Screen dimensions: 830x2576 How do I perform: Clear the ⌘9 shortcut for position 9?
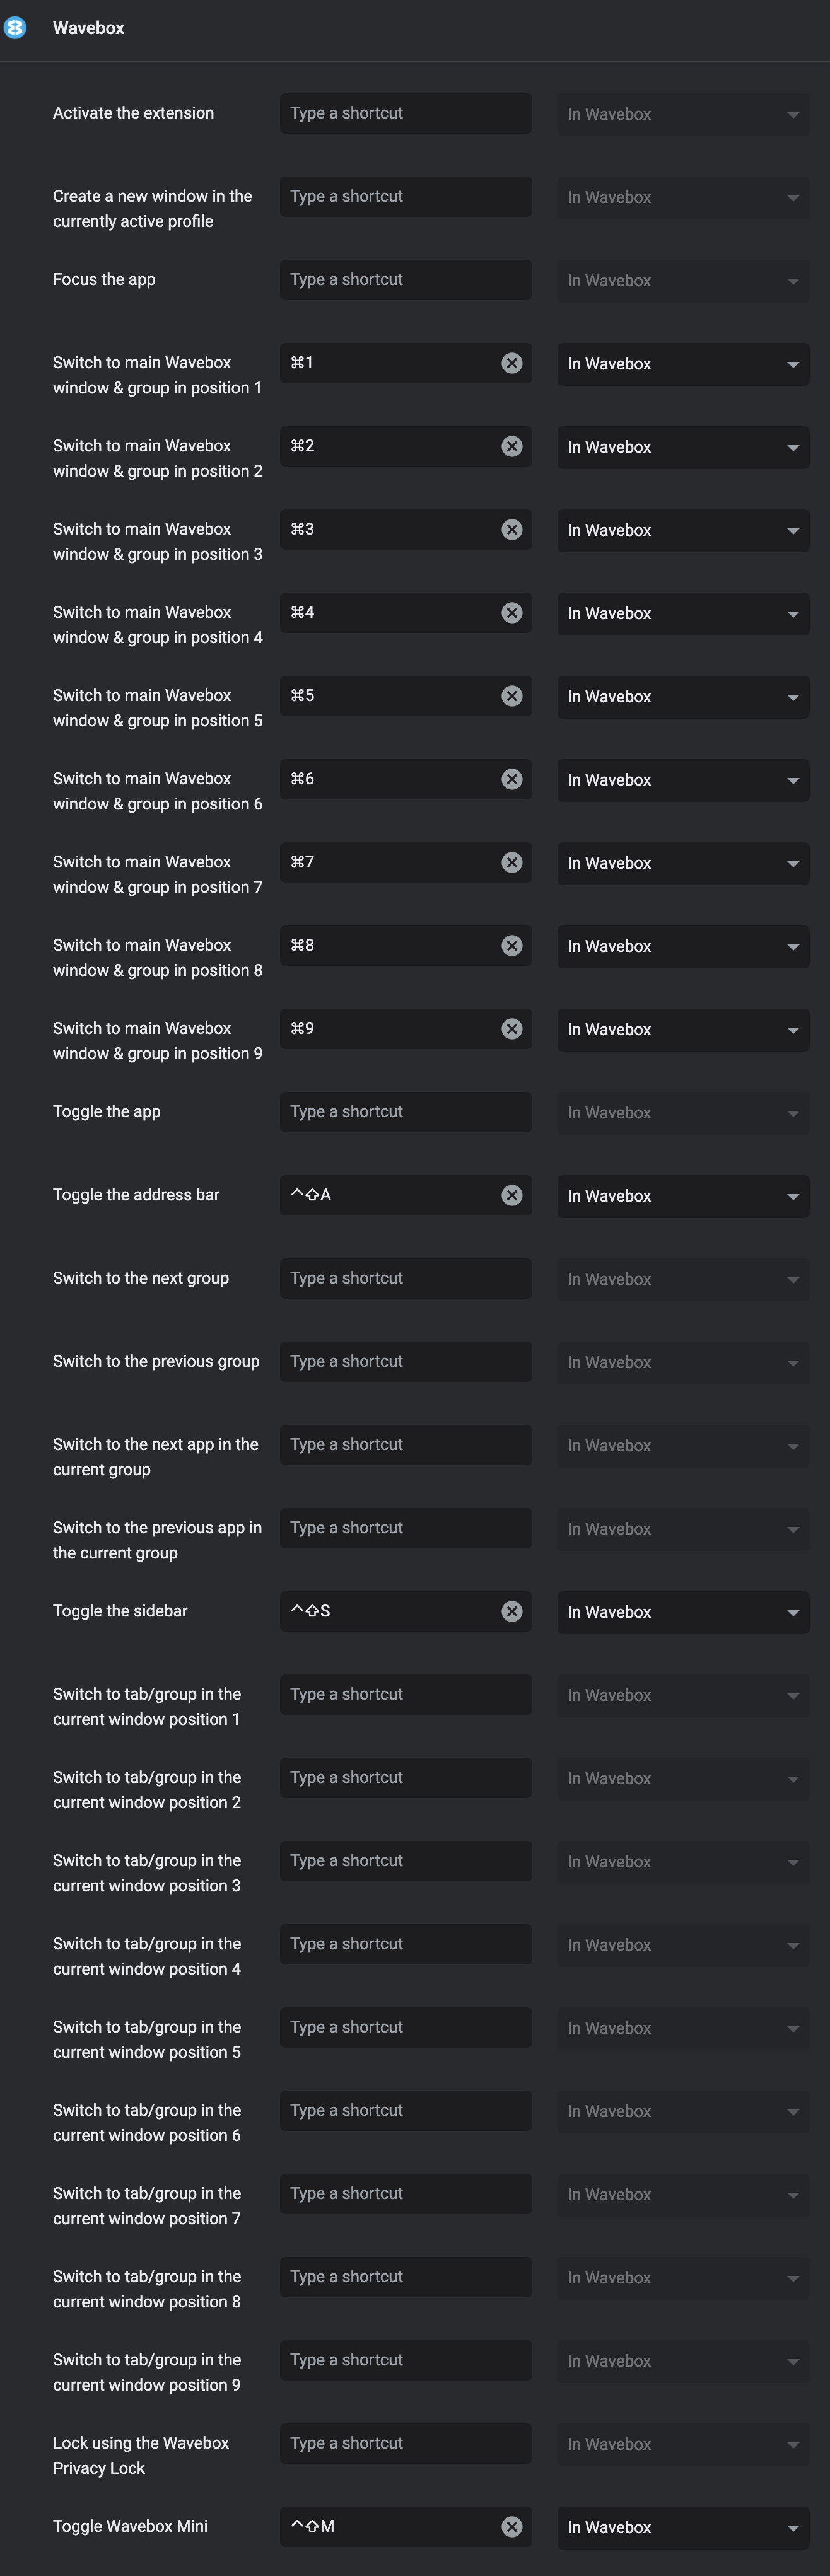pos(512,1028)
